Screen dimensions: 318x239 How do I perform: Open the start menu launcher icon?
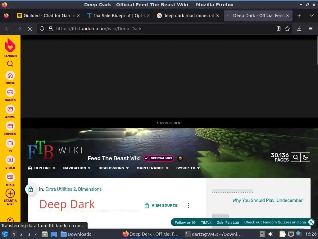[5, 234]
